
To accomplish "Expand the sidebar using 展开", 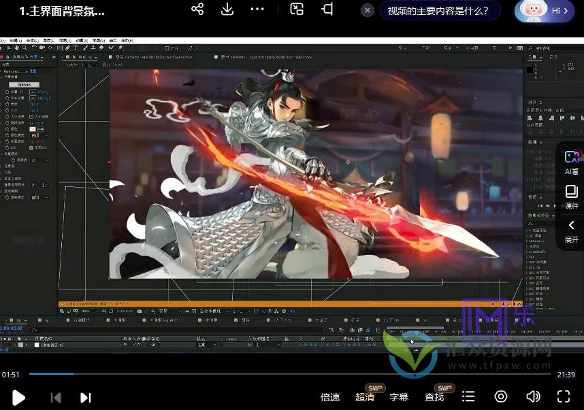I will (x=571, y=233).
